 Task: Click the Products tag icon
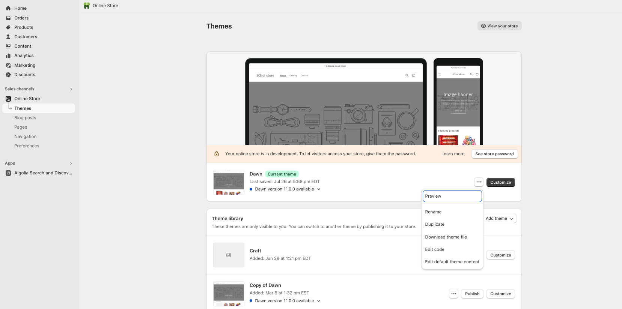click(8, 27)
